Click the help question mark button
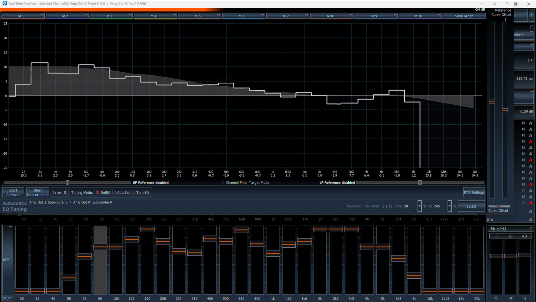This screenshot has height=302, width=536. pos(531,16)
